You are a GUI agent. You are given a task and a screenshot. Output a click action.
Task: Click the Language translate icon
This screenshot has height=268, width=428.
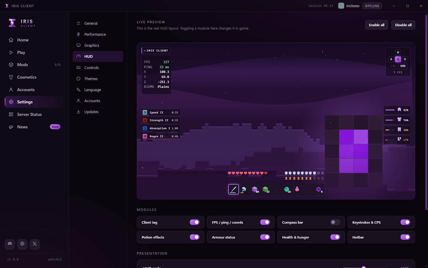[x=78, y=90]
